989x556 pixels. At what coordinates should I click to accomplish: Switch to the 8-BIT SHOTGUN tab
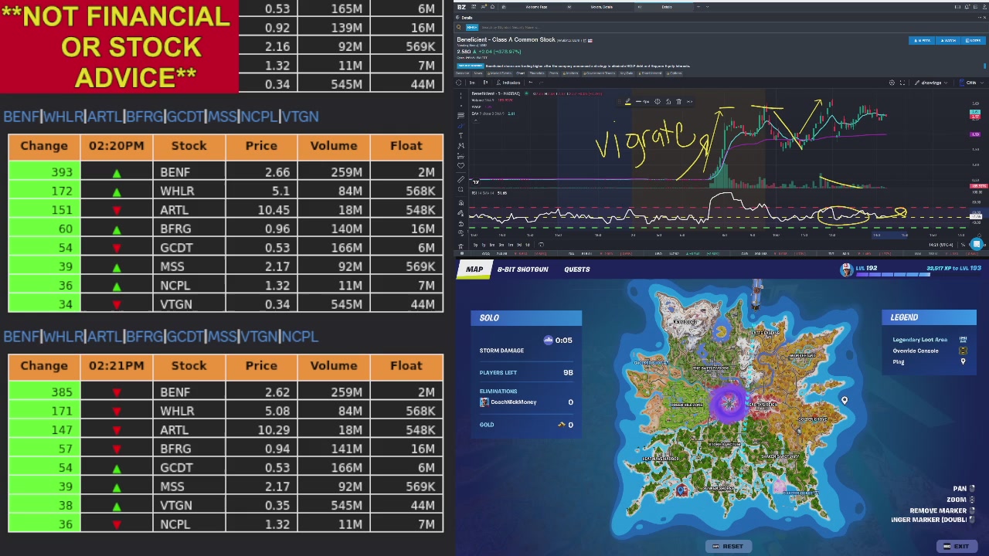tap(523, 270)
